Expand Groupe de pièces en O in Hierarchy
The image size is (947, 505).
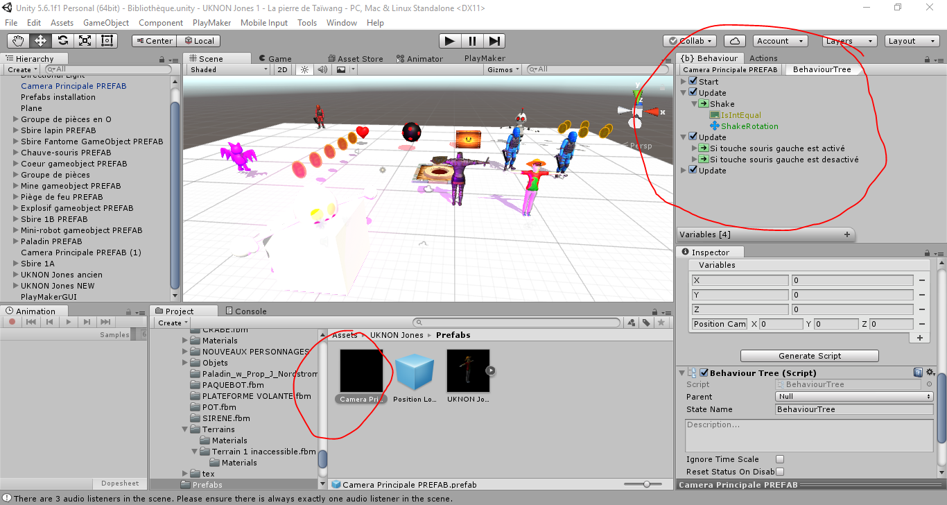point(15,119)
